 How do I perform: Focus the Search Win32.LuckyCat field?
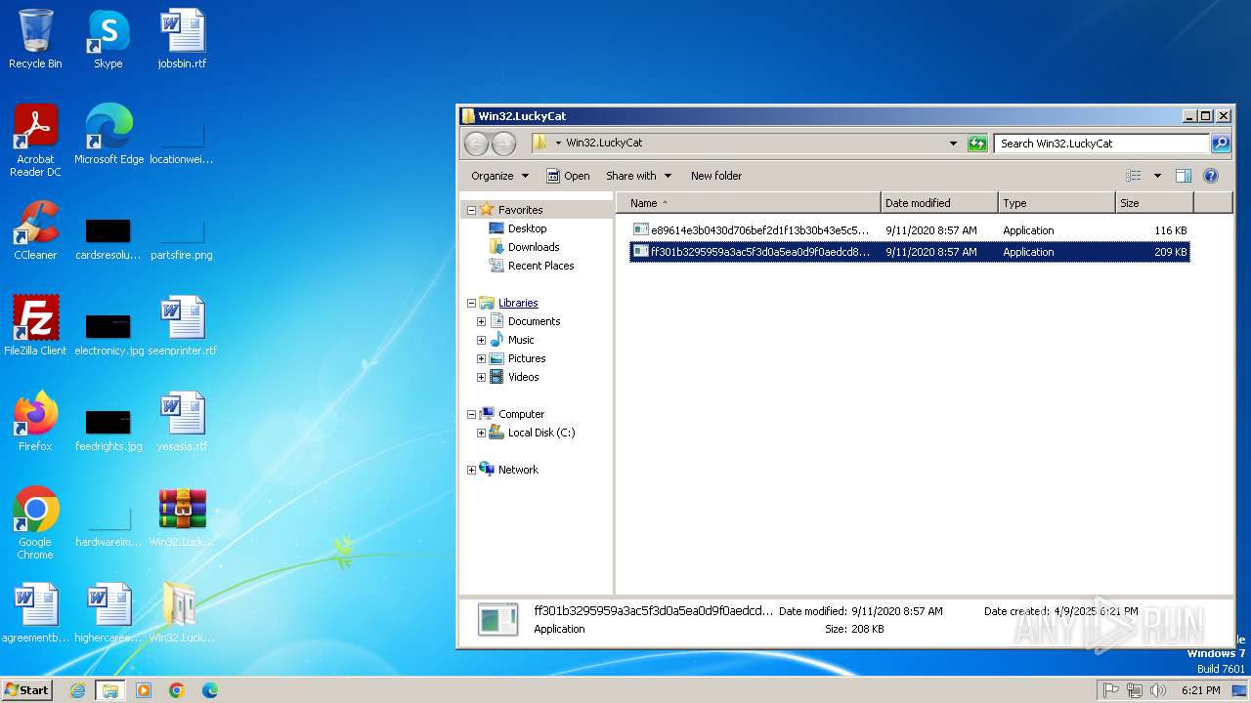click(x=1101, y=144)
